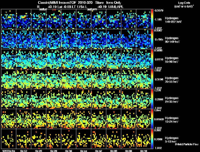Select the 13-24 keV panel at 04:52
This screenshot has height=152, width=200.
[x=98, y=119]
